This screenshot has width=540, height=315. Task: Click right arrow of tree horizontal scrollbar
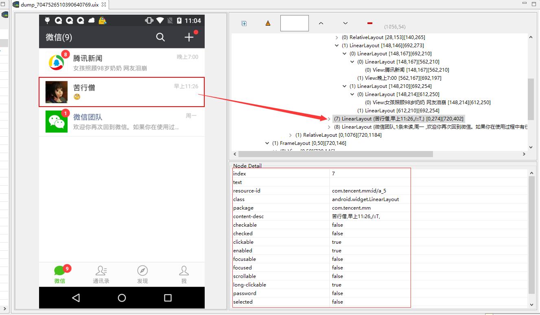[524, 154]
